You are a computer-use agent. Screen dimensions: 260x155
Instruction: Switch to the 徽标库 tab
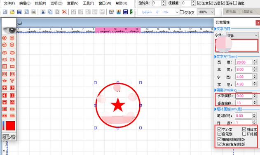click(x=231, y=12)
